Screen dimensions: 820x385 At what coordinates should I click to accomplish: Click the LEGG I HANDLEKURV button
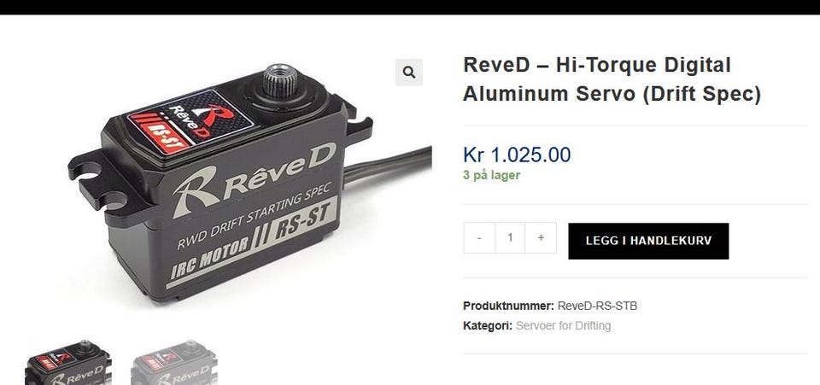tap(648, 241)
